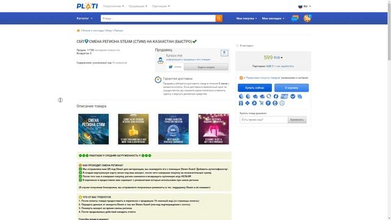The image size is (391, 220).
Task: Select the ring-shaped payment icon
Action: [269, 97]
